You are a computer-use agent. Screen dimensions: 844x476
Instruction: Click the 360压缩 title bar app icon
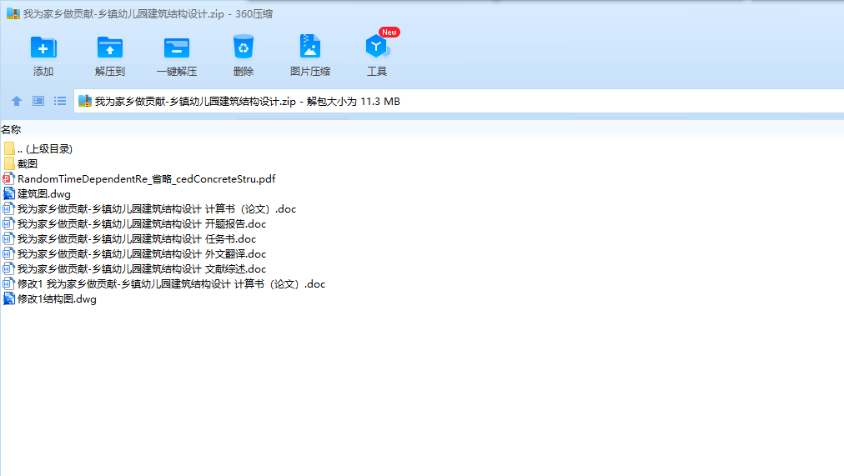[x=13, y=13]
